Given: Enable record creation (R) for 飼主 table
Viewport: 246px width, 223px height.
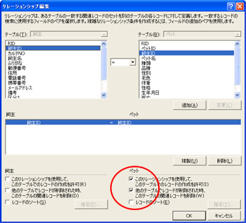Looking at the screenshot, I should pos(7,179).
